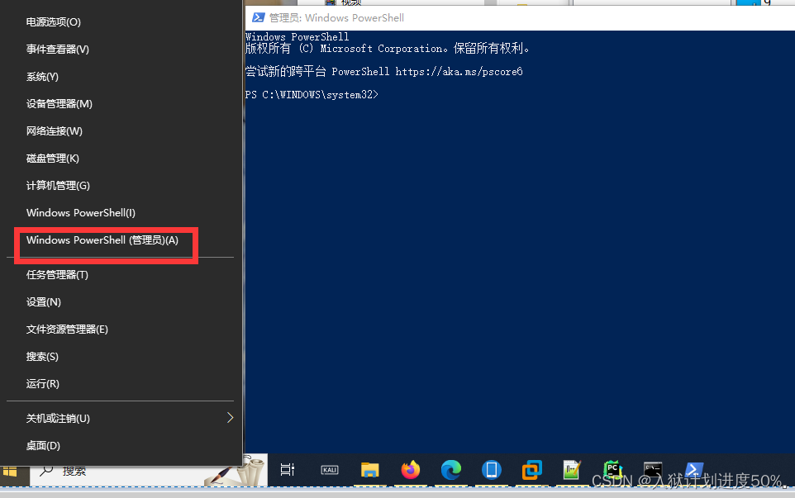This screenshot has height=498, width=795.
Task: Open the Kali app on the taskbar
Action: click(330, 470)
